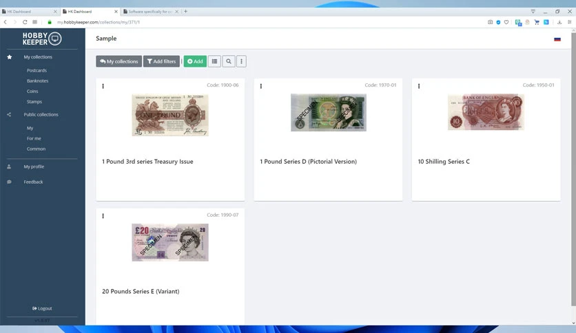Click the browser snapshot camera icon
Viewport: 576px width, 333px height.
(x=490, y=22)
